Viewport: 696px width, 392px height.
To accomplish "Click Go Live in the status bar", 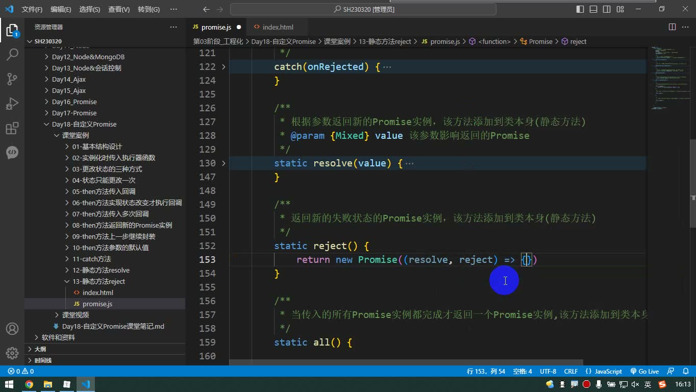I will [644, 372].
